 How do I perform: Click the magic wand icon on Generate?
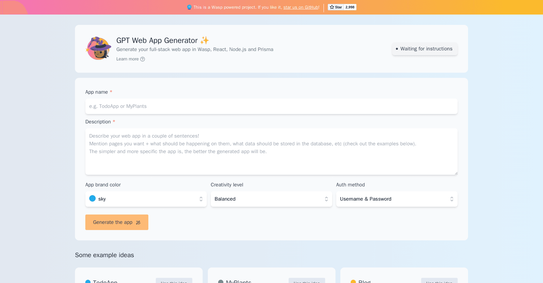[x=138, y=223]
